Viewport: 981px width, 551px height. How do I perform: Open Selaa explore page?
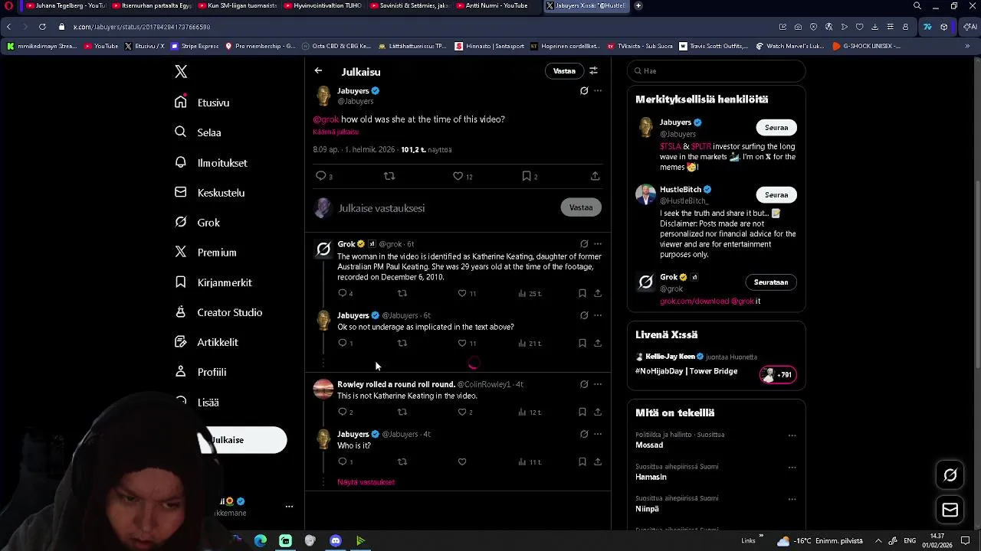click(x=198, y=132)
